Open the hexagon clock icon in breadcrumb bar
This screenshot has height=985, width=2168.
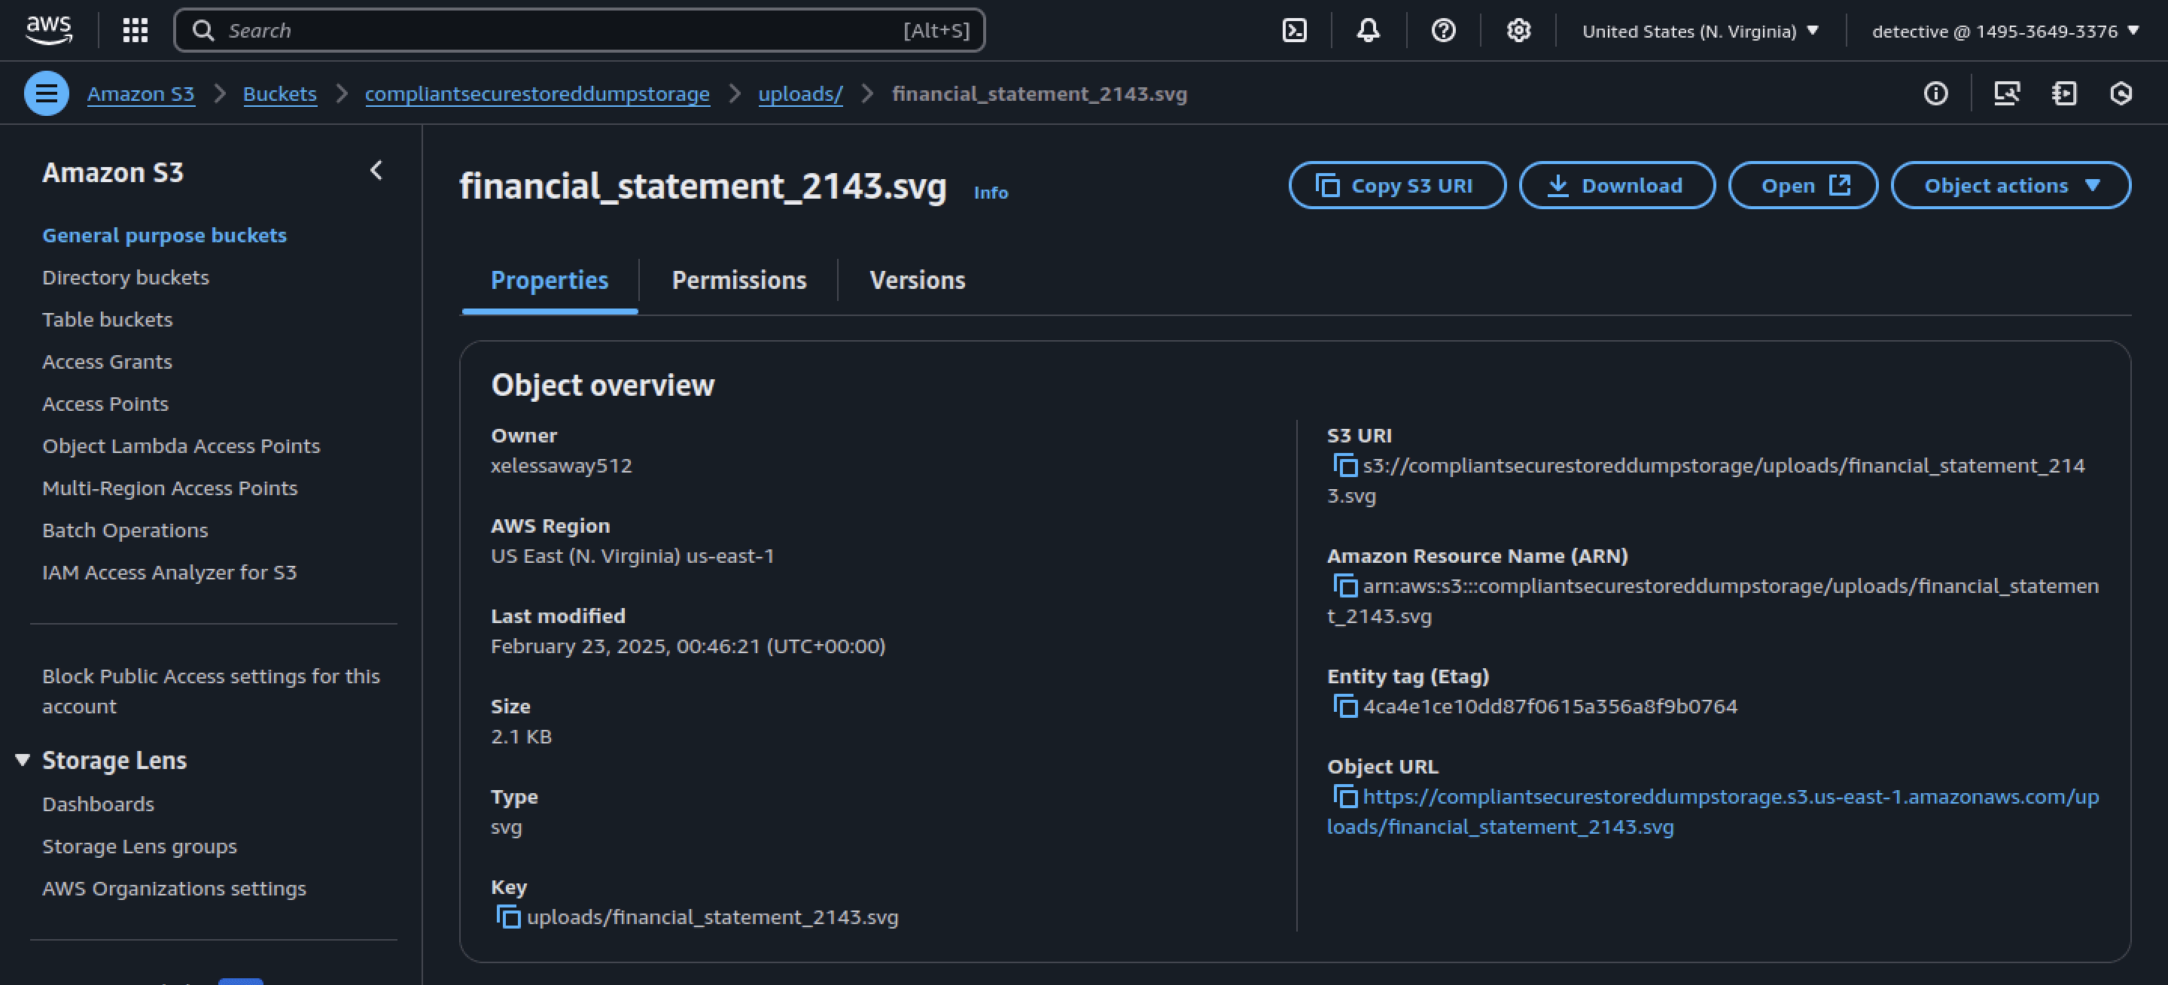point(2121,93)
